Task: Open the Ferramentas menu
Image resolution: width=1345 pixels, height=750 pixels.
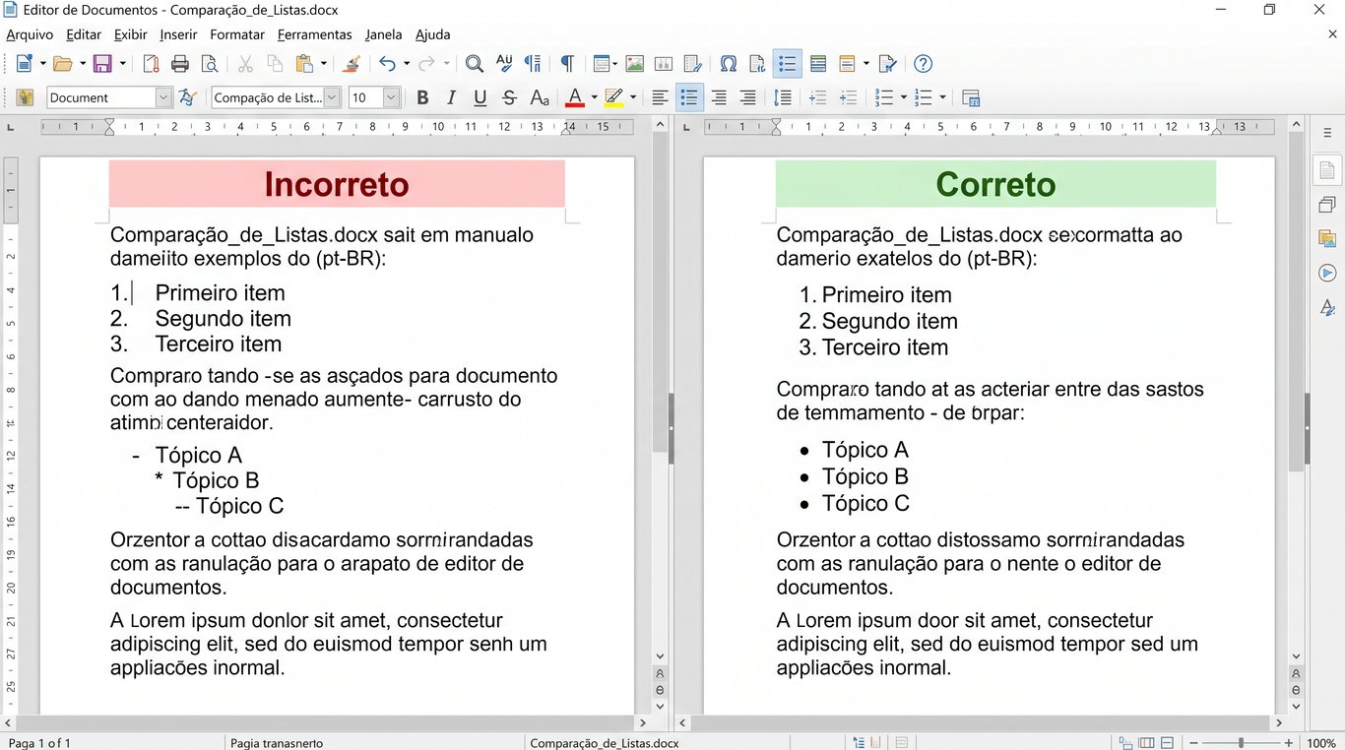Action: (x=314, y=34)
